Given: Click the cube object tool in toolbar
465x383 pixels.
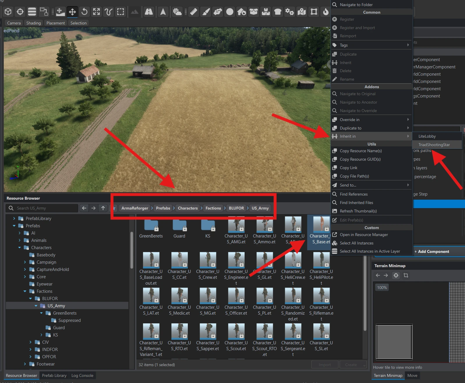Looking at the screenshot, I should coord(8,12).
